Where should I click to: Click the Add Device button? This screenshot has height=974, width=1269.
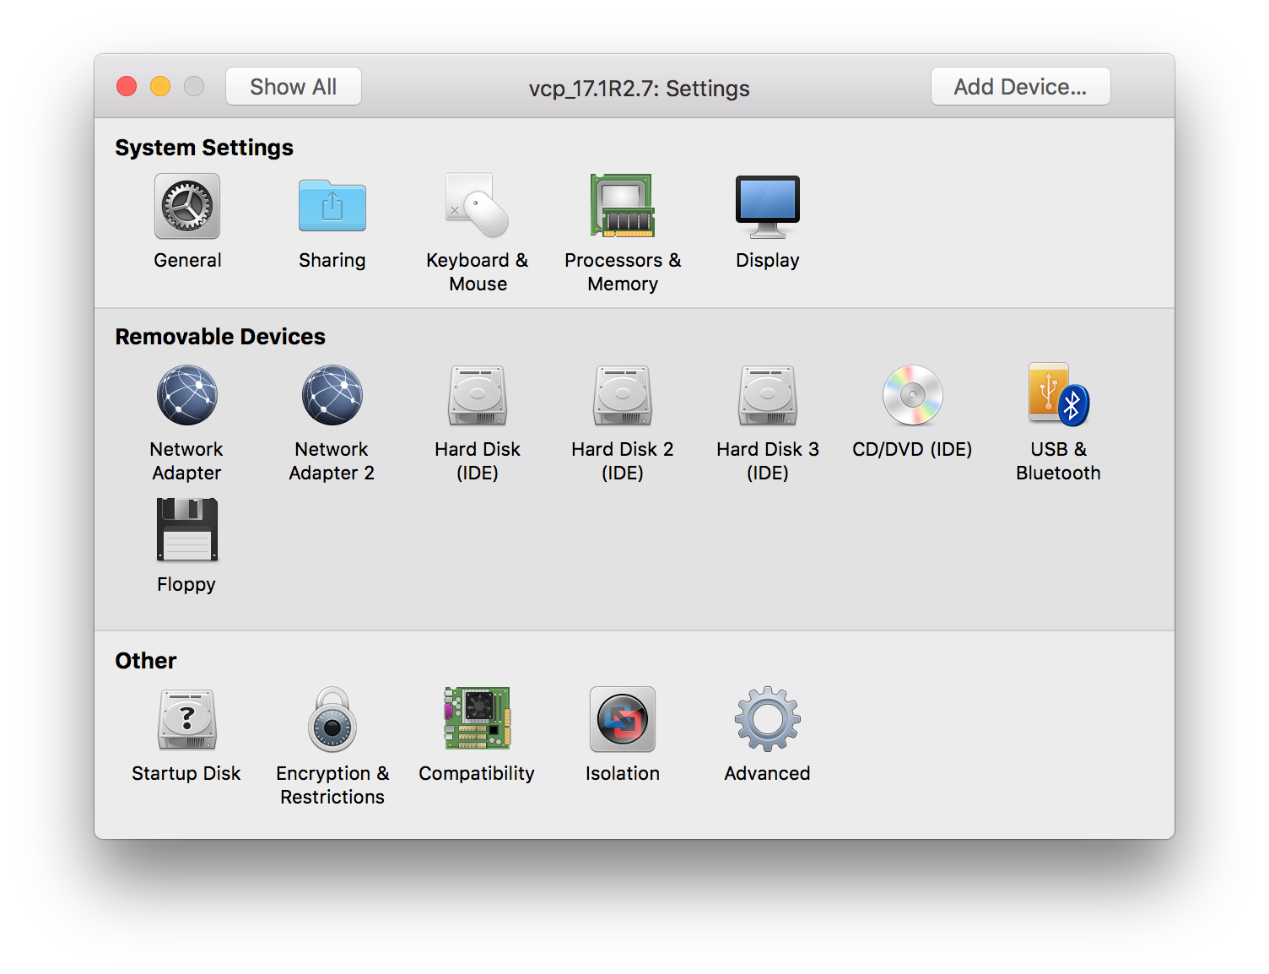pyautogui.click(x=1020, y=85)
